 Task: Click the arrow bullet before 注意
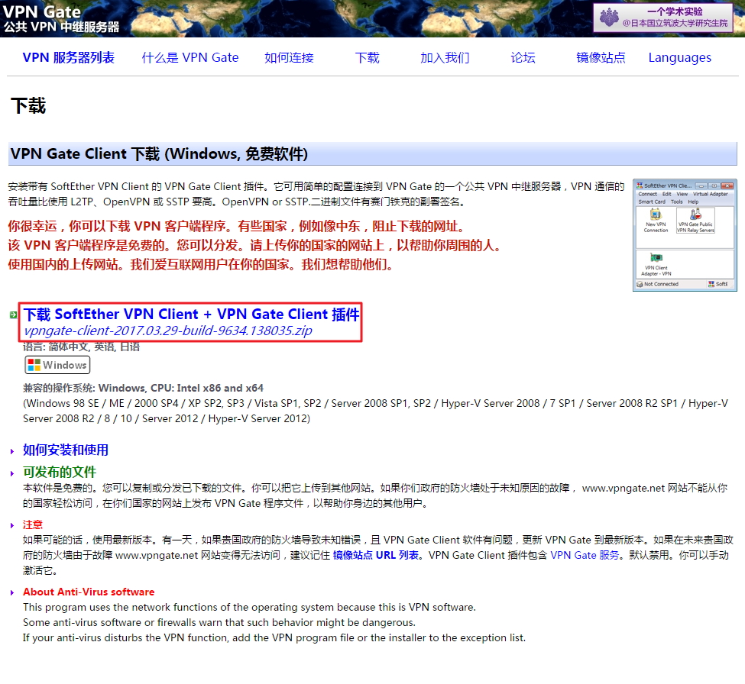tap(12, 525)
